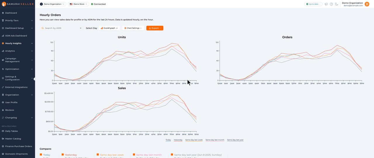Viewport: 374px width, 158px height.
Task: Expand Organization chevron
Action: (32, 95)
